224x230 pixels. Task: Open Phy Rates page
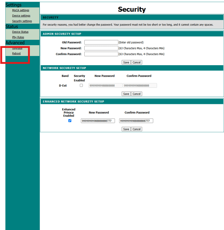[18, 37]
